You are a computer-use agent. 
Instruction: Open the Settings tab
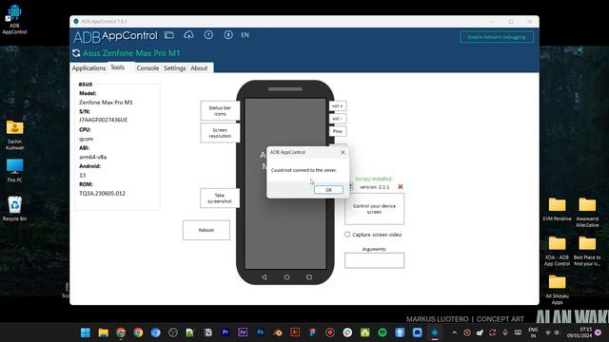[x=174, y=67]
